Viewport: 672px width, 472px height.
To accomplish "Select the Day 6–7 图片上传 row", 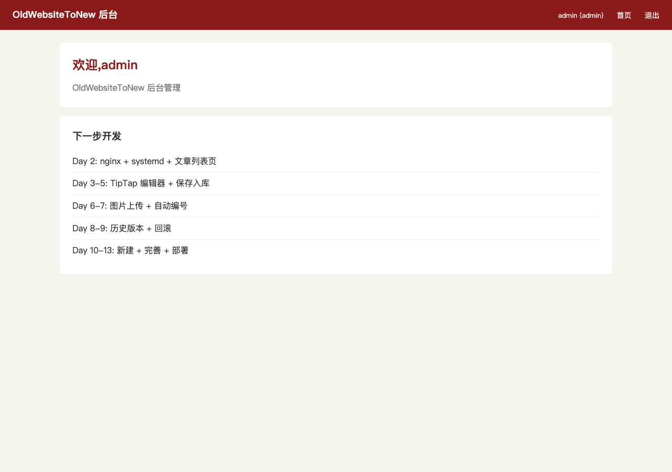I will pyautogui.click(x=336, y=206).
